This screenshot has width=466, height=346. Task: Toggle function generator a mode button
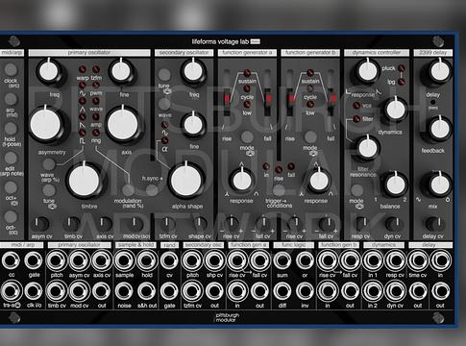pos(247,136)
